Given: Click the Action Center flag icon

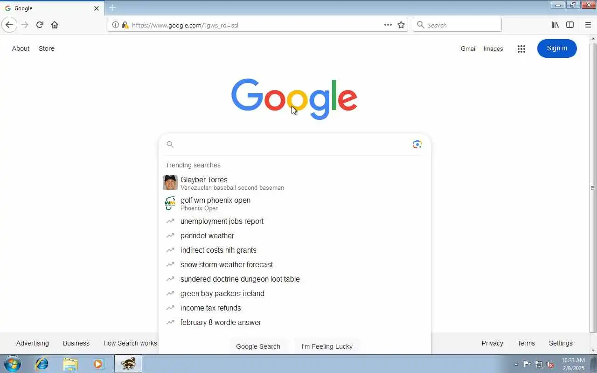Looking at the screenshot, I should 527,364.
